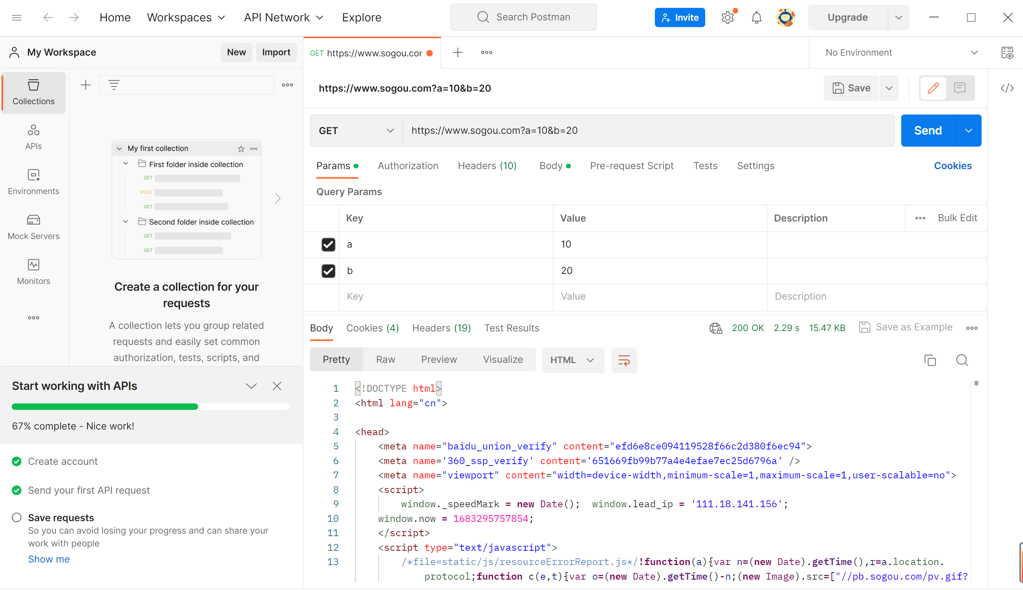Switch to the Authorization tab
Image resolution: width=1023 pixels, height=590 pixels.
click(408, 166)
